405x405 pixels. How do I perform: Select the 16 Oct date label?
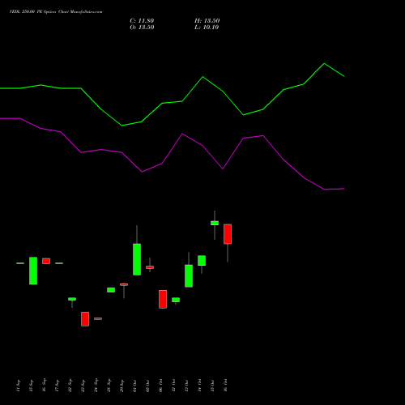pos(225,386)
